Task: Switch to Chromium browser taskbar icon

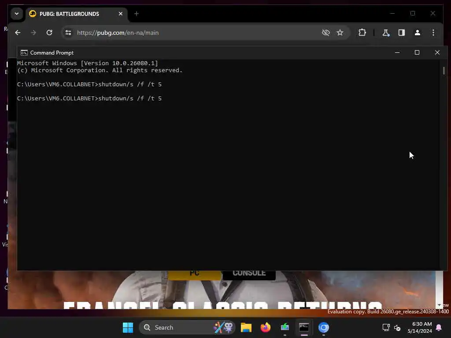Action: (x=324, y=327)
